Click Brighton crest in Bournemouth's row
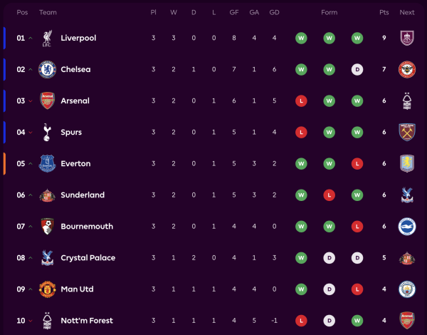The height and width of the screenshot is (335, 427). [406, 226]
